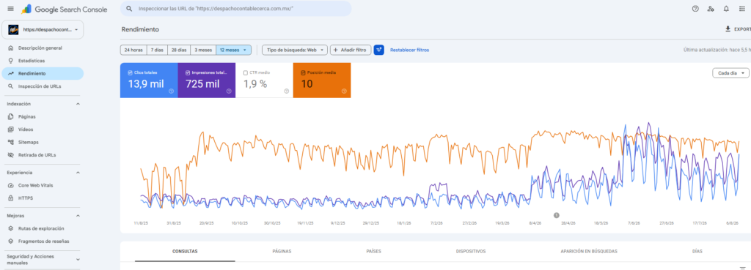Screen dimensions: 751x270
Task: Expand Seguridad y Acciones manuales section
Action: [78, 260]
